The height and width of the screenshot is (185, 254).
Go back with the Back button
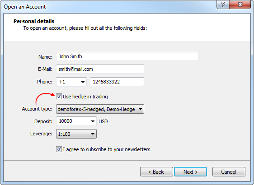click(x=156, y=172)
